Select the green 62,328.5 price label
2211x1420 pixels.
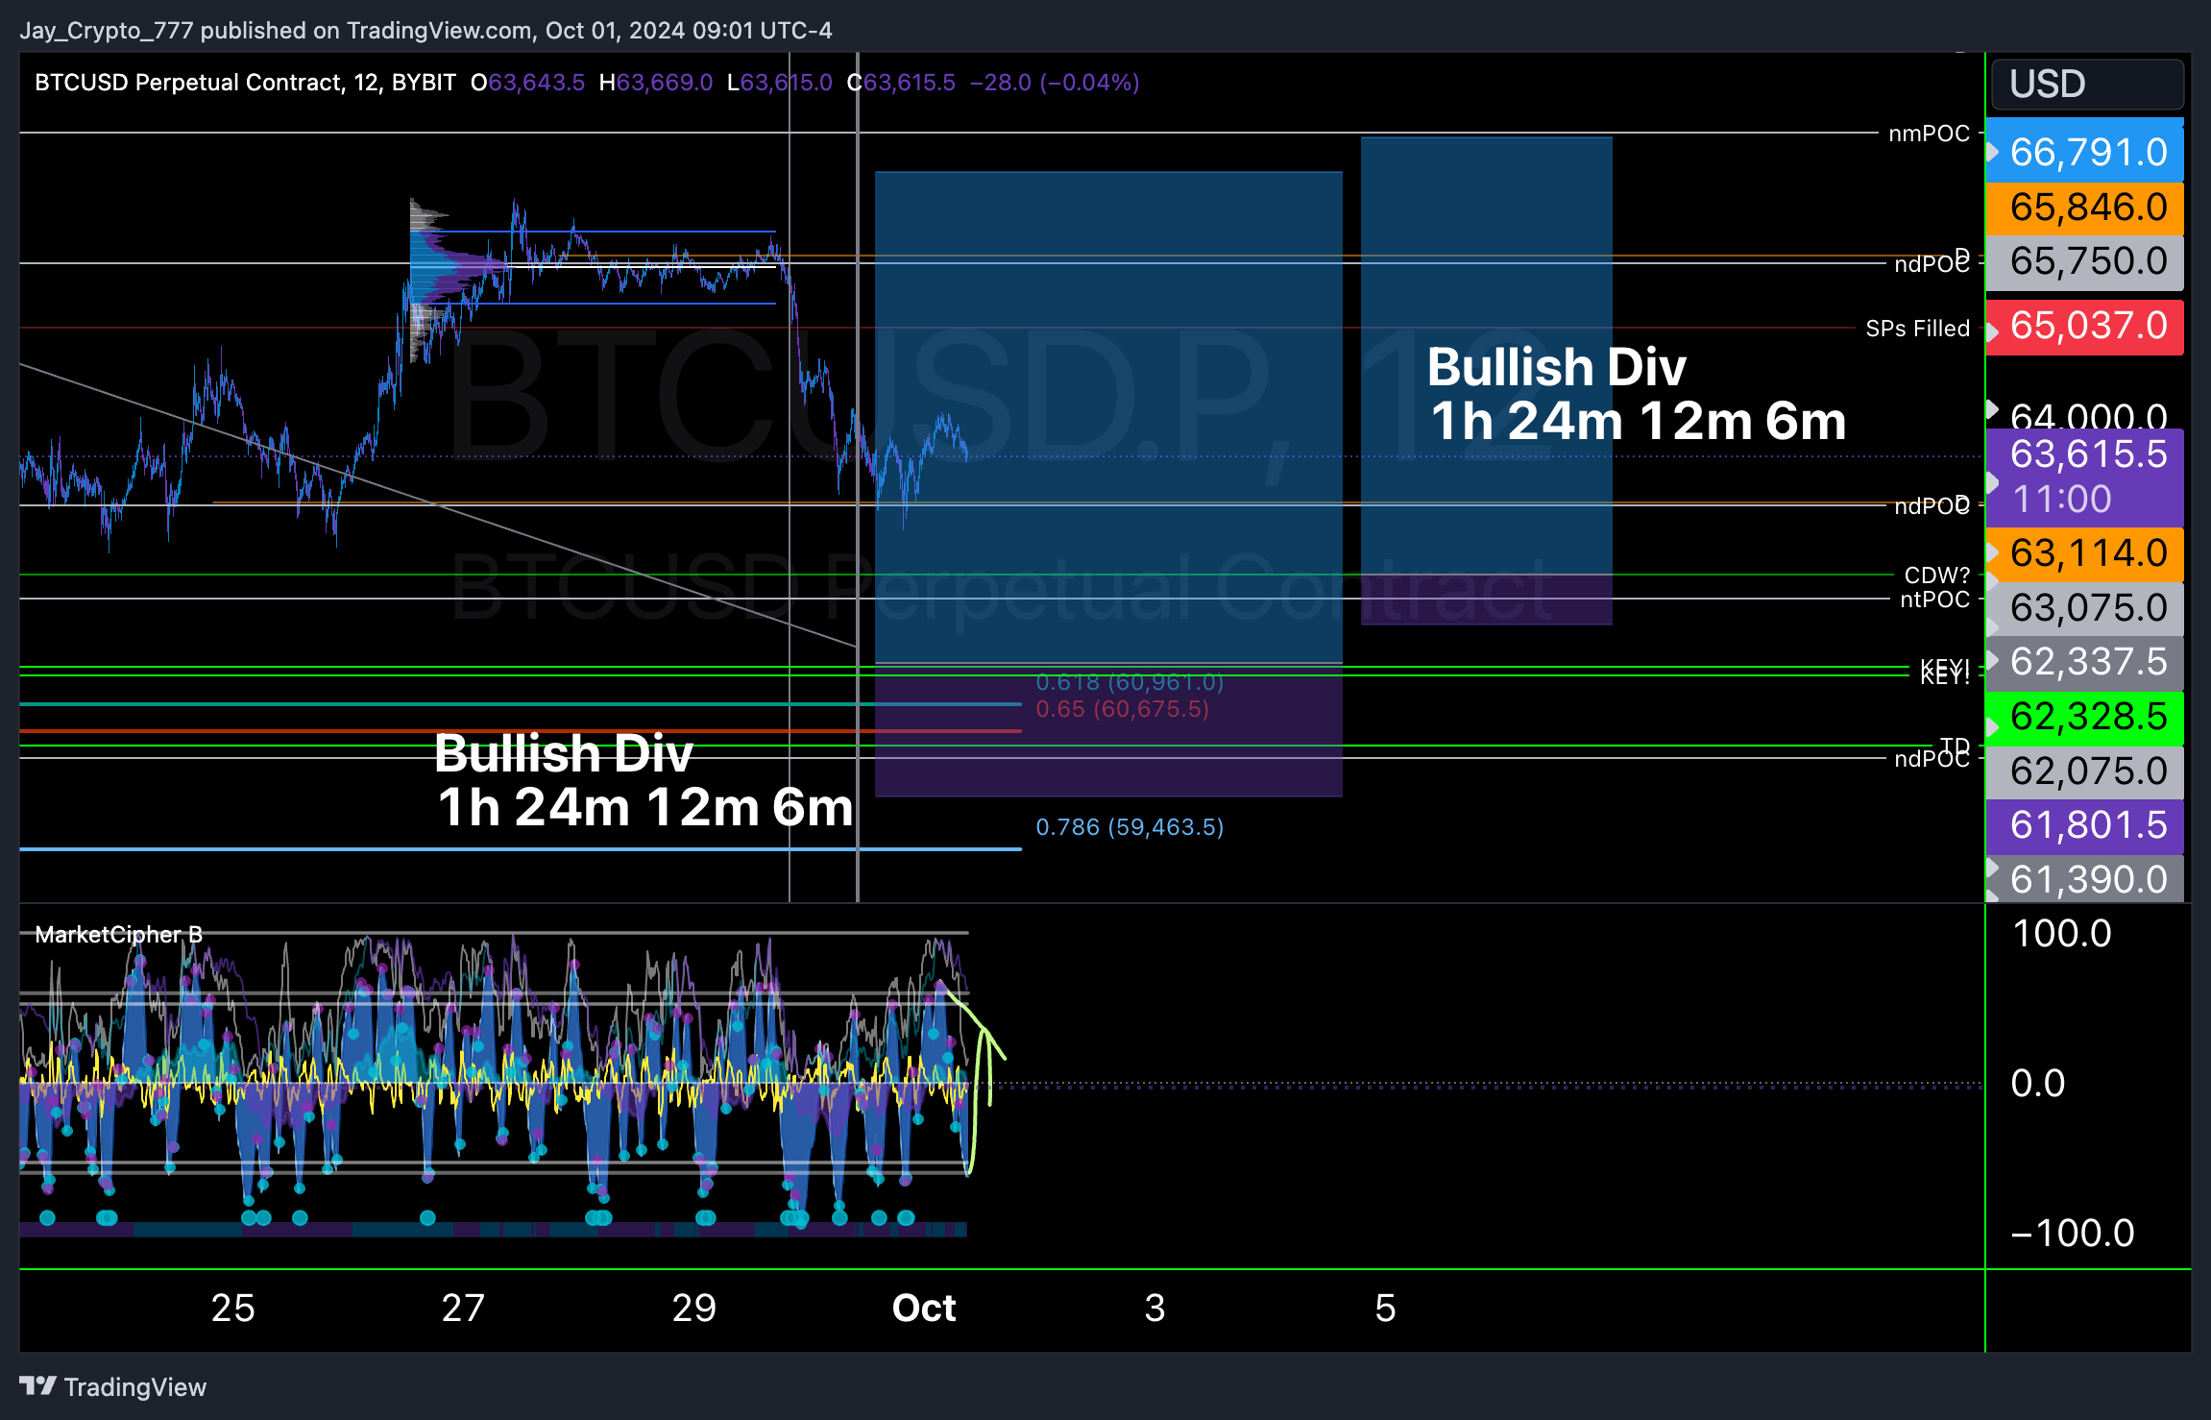2085,717
